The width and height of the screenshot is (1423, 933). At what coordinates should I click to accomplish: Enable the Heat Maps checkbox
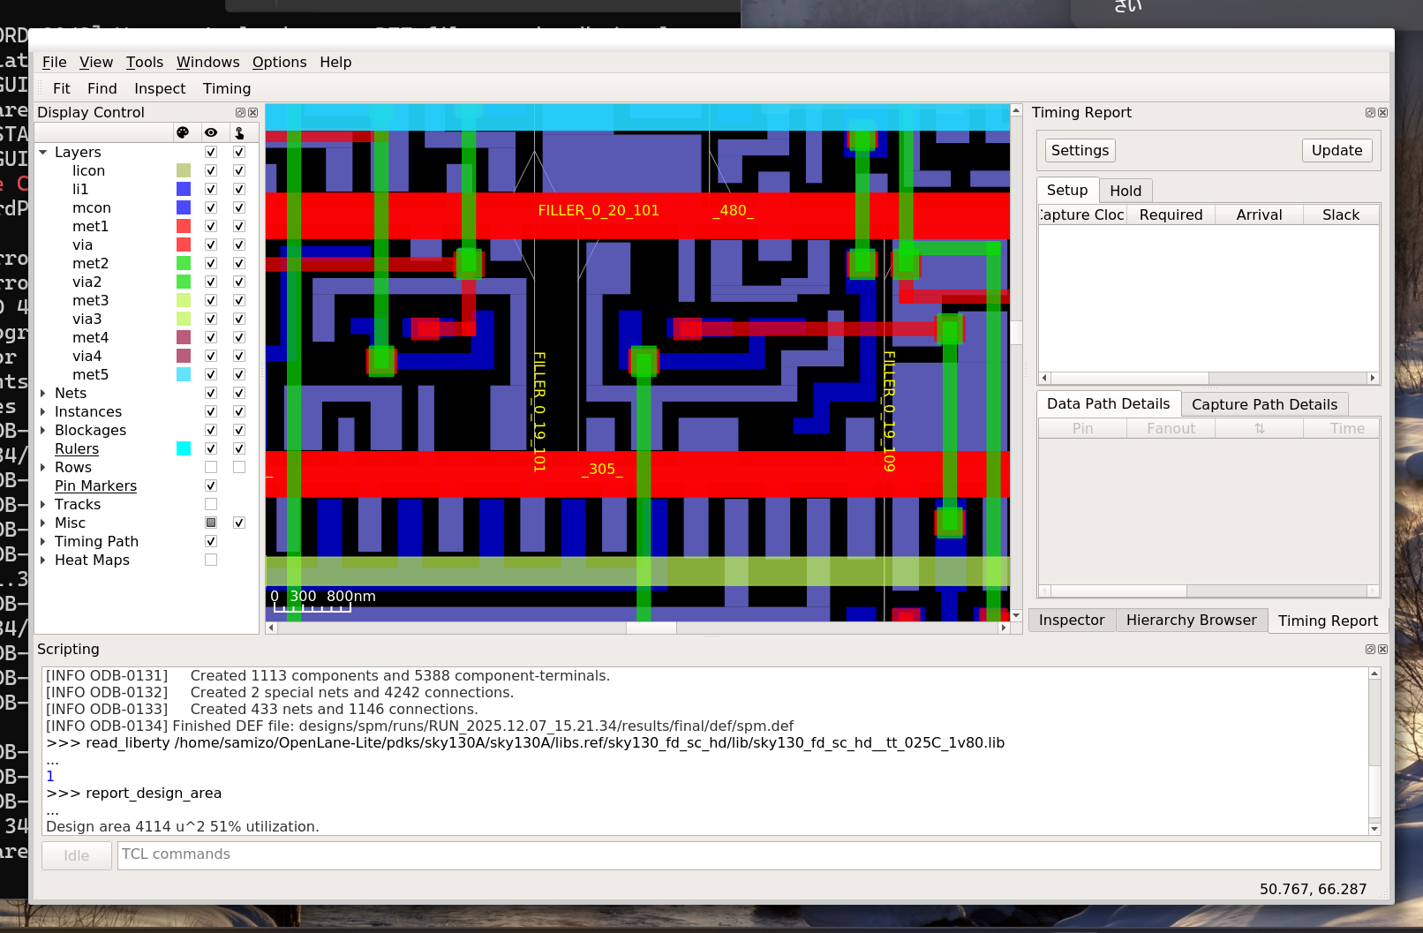(211, 561)
